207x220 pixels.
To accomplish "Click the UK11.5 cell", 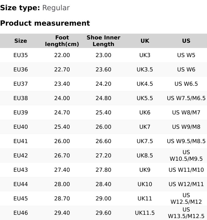I will (145, 213).
